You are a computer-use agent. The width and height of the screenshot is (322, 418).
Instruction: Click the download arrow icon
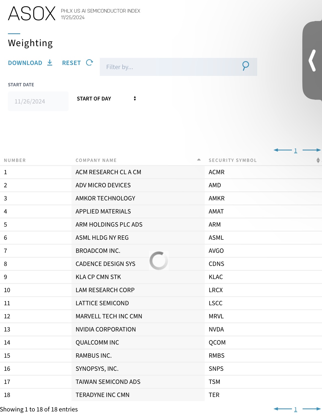(50, 63)
